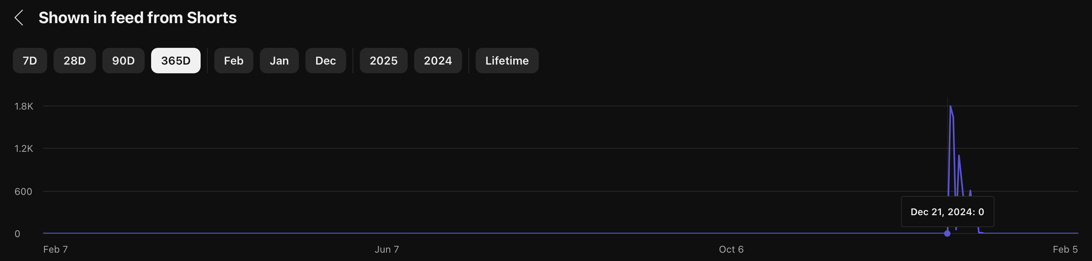Click the second spike peak above 600
Screen dimensions: 1092x261
pos(959,156)
